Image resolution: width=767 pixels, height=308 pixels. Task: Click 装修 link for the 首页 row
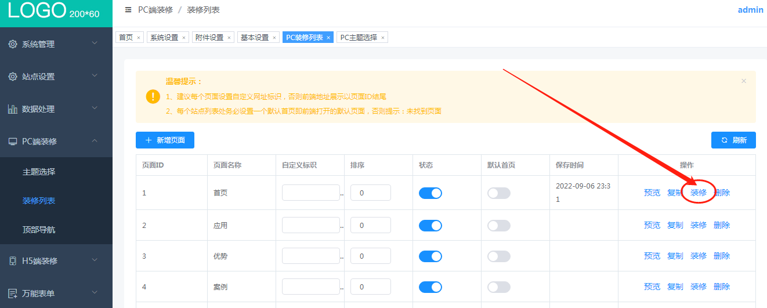699,193
